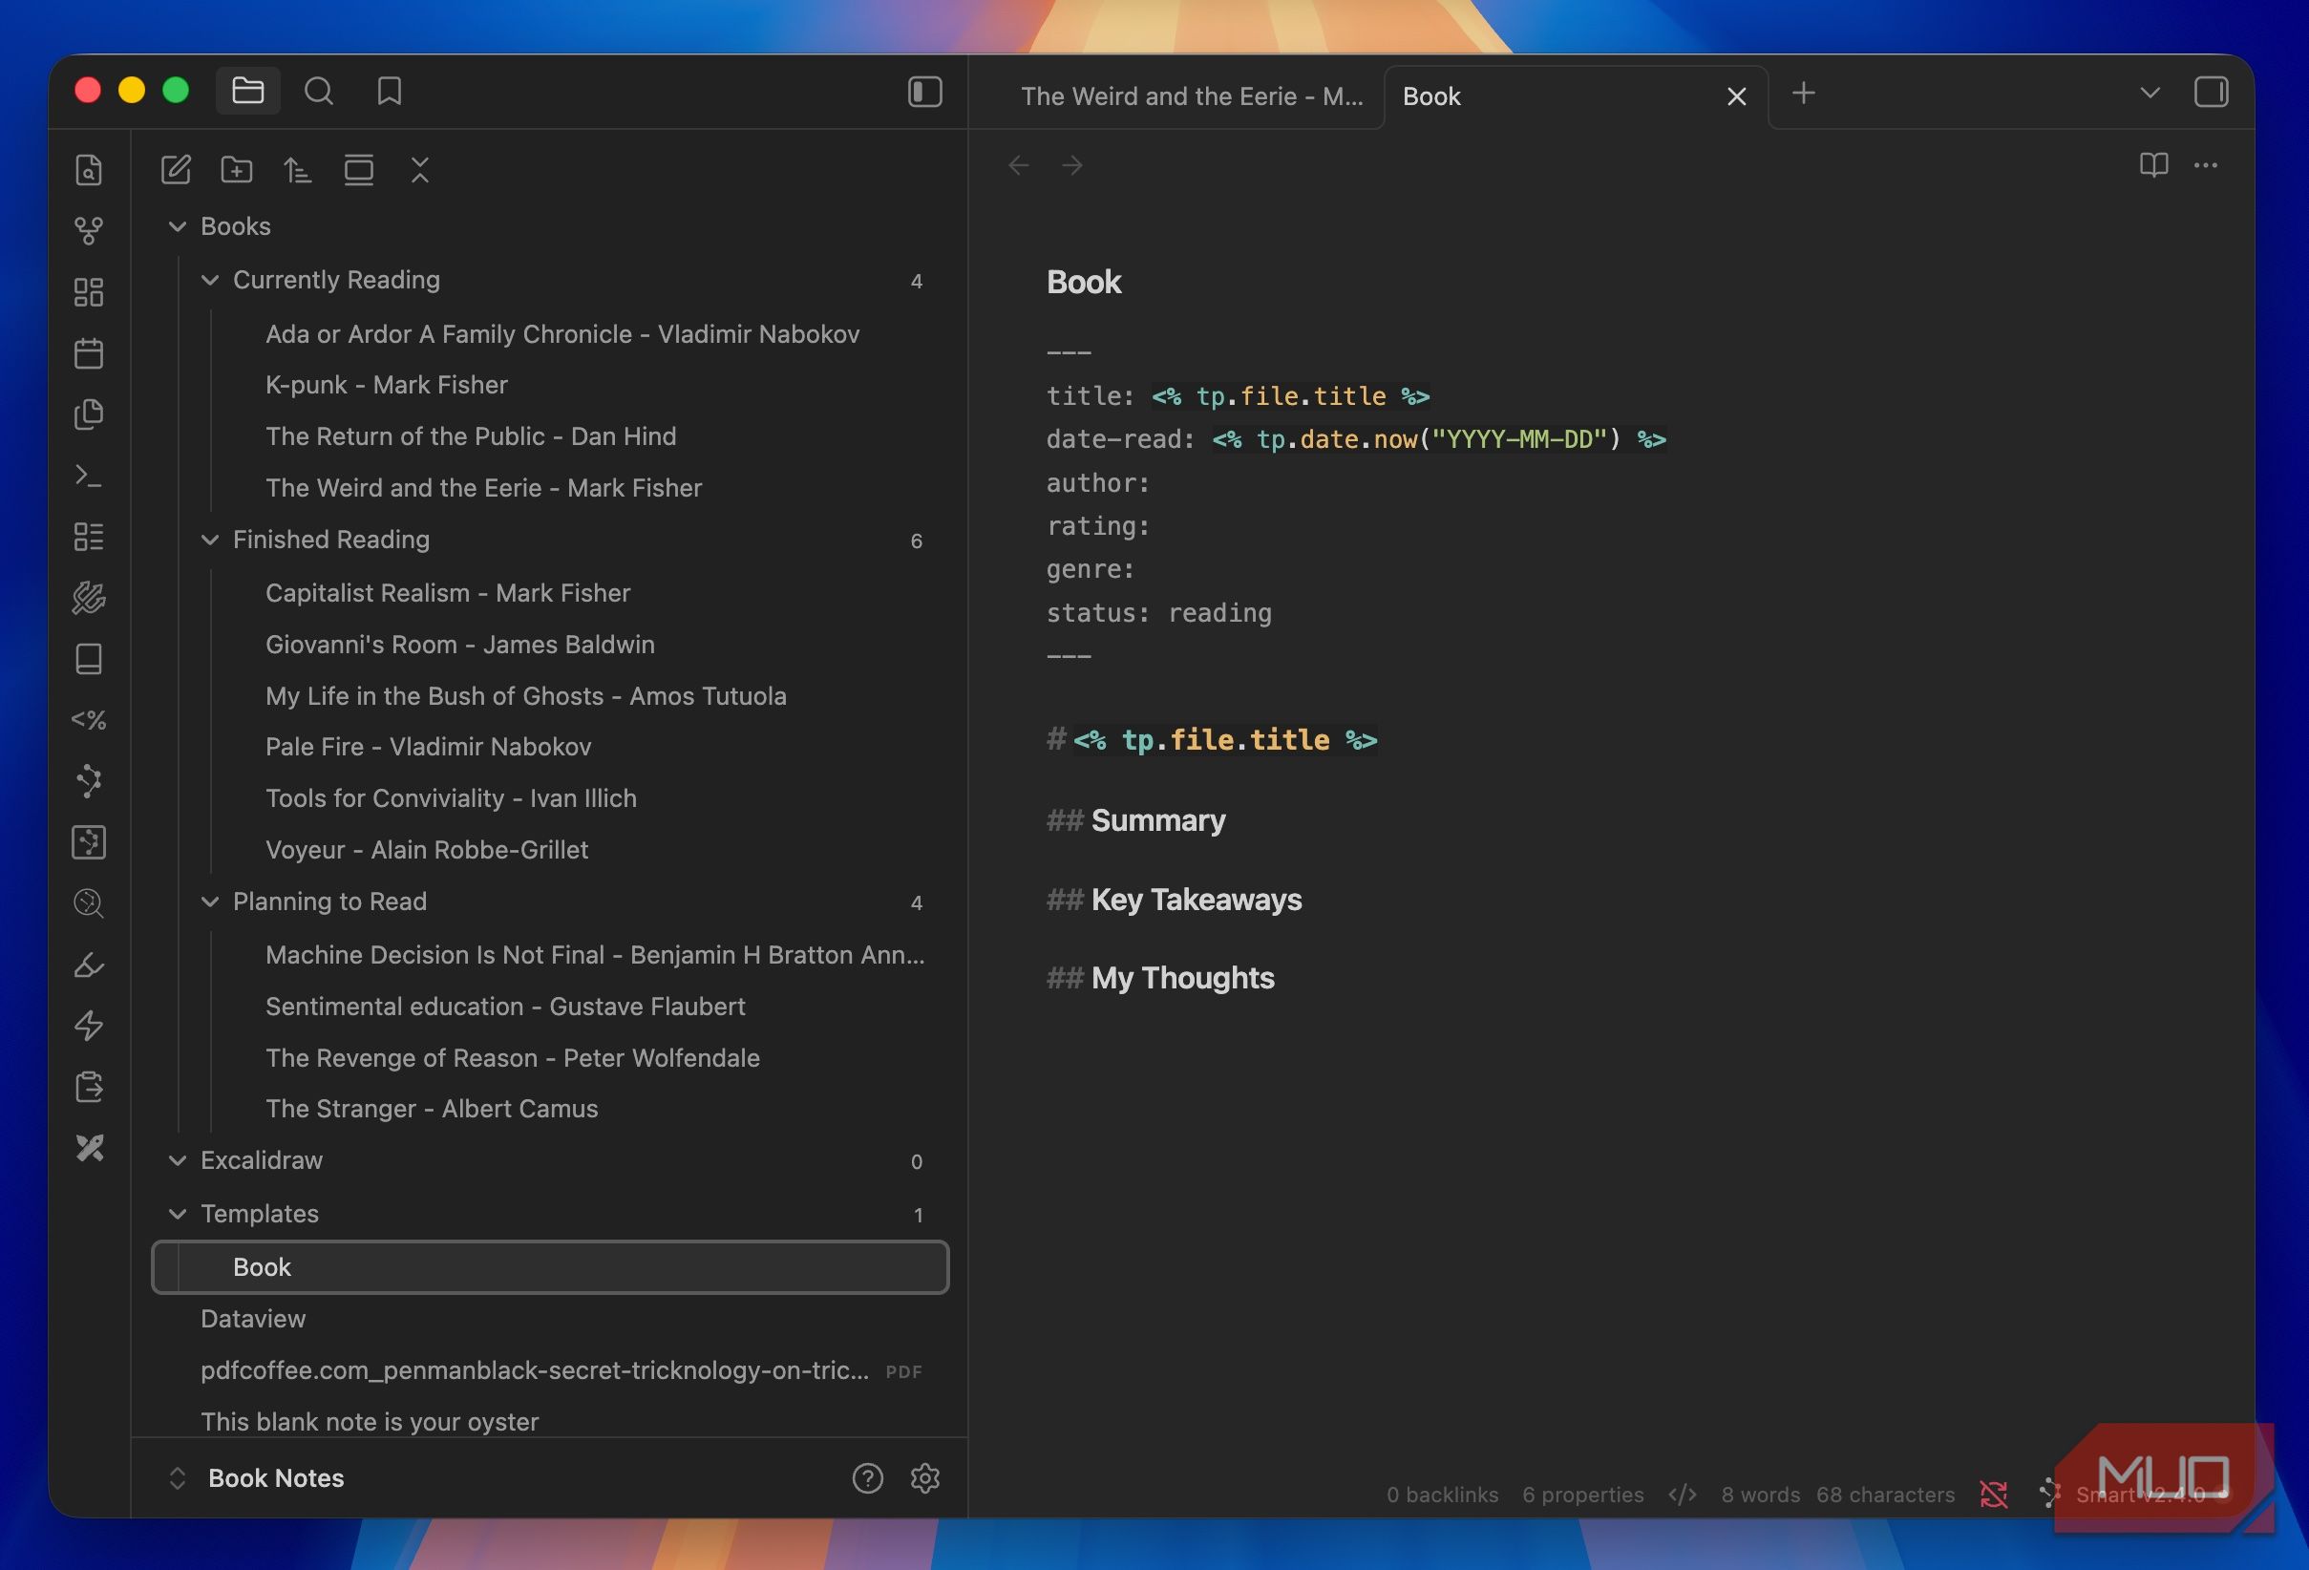This screenshot has width=2309, height=1570.
Task: Toggle the right sidebar
Action: 2211,92
